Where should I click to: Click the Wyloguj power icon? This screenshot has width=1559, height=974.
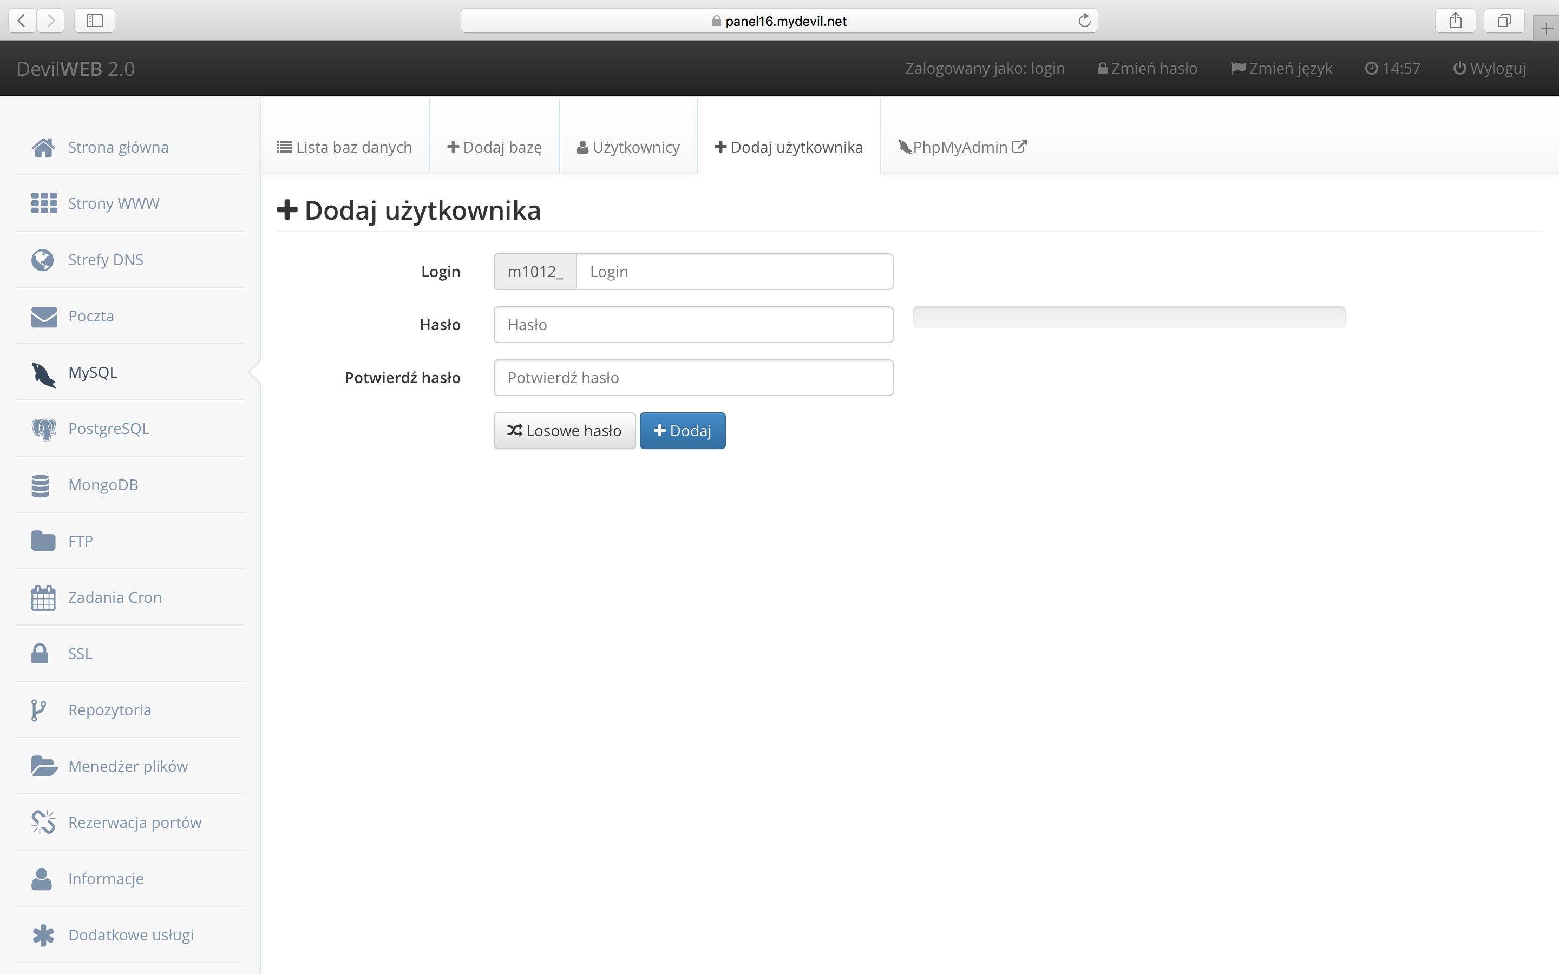(1460, 68)
